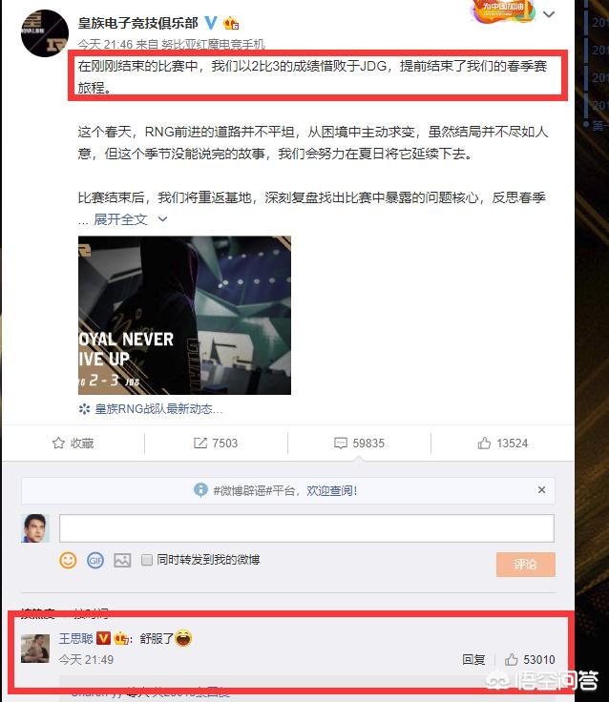Image resolution: width=609 pixels, height=702 pixels.
Task: Attach an image using the picture icon
Action: [x=122, y=560]
